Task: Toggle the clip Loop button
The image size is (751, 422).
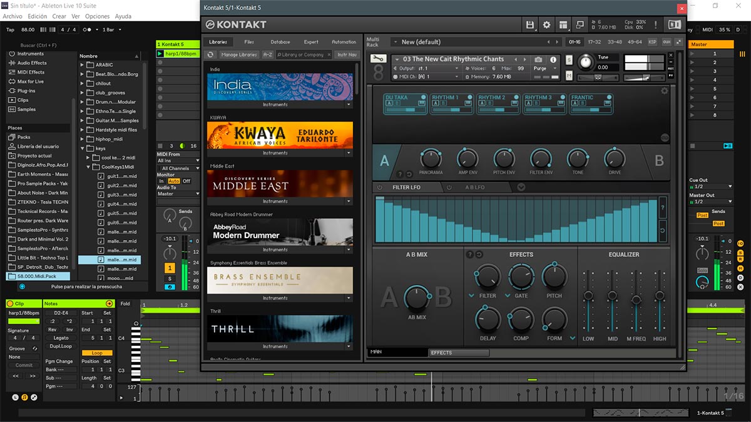Action: tap(97, 353)
